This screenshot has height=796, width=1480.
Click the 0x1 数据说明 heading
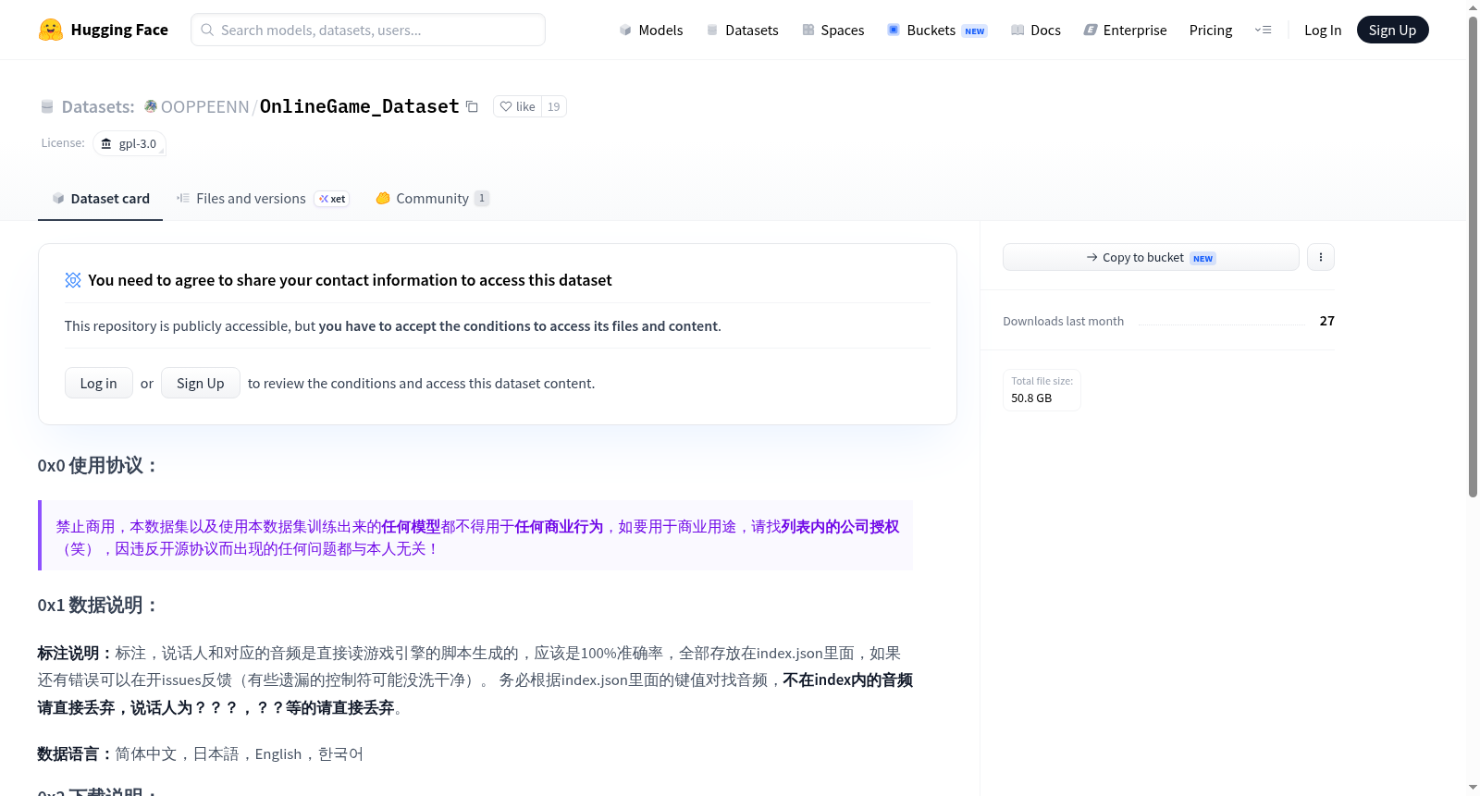(x=97, y=605)
